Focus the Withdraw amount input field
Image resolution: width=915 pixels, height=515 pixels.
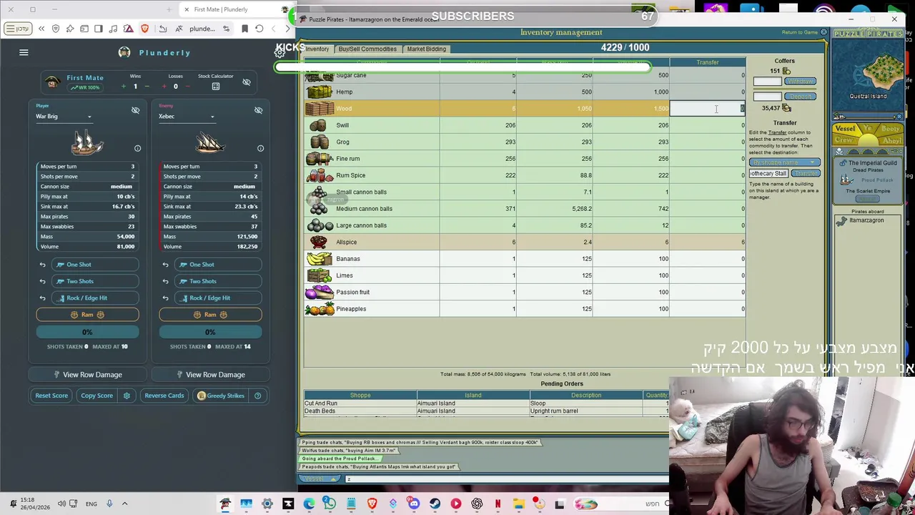tap(767, 82)
